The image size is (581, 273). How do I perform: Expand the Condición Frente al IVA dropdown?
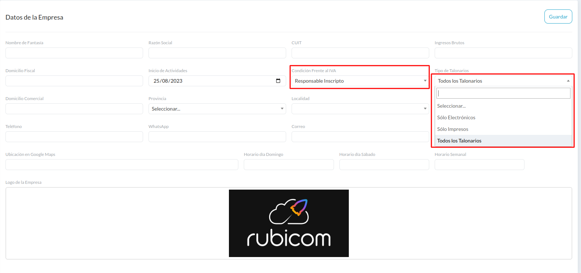click(x=360, y=81)
